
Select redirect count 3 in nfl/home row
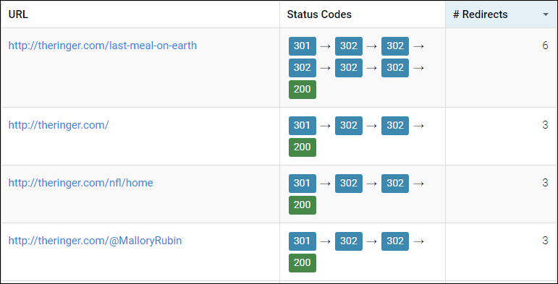(x=545, y=183)
